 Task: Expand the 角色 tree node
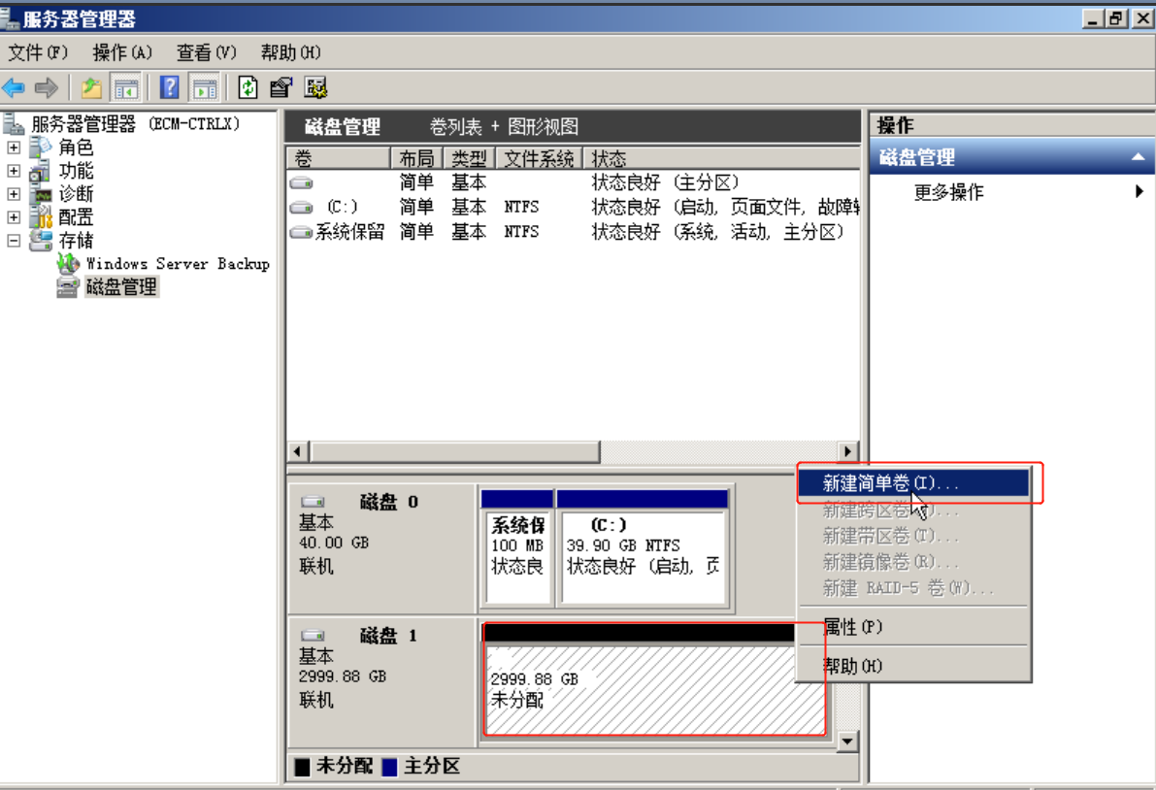coord(14,148)
